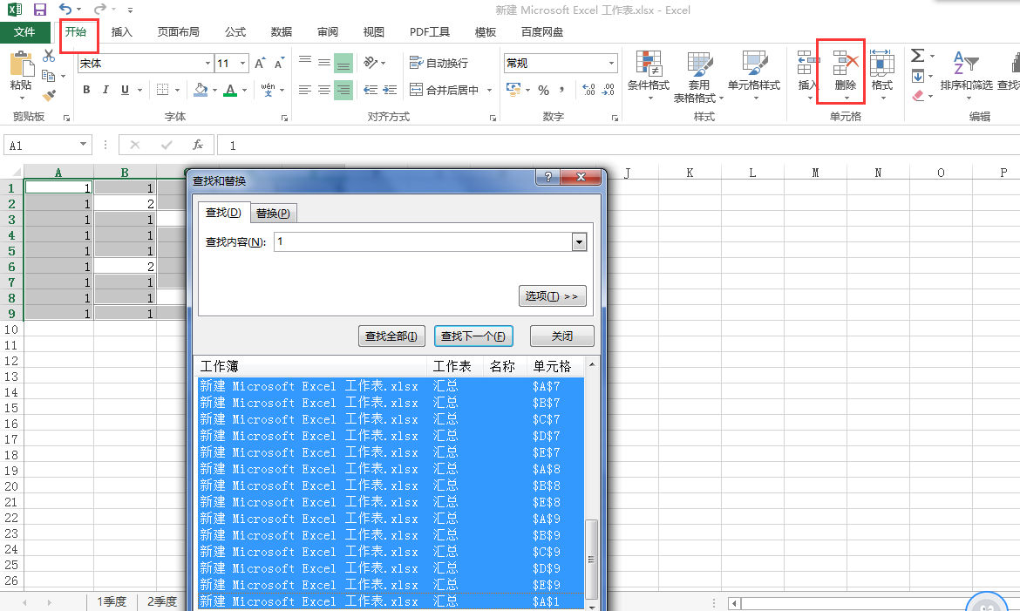Switch to the 公式 Formulas tab
1020x611 pixels.
coord(235,32)
